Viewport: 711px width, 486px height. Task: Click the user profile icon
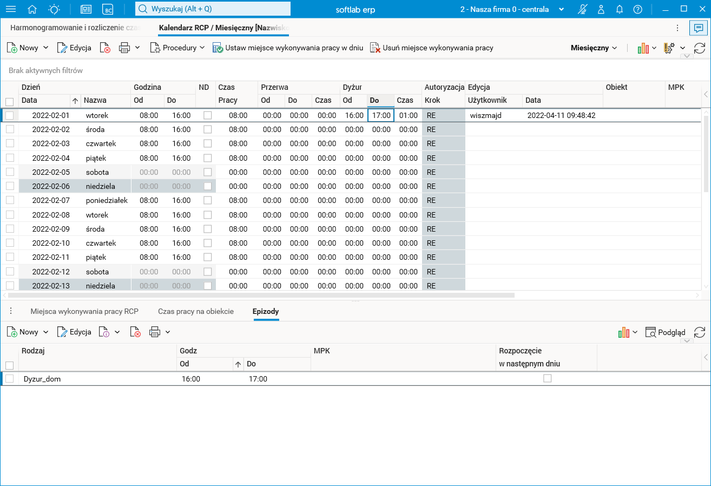point(601,9)
